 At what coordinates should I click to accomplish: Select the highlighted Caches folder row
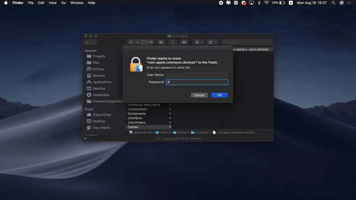click(149, 127)
